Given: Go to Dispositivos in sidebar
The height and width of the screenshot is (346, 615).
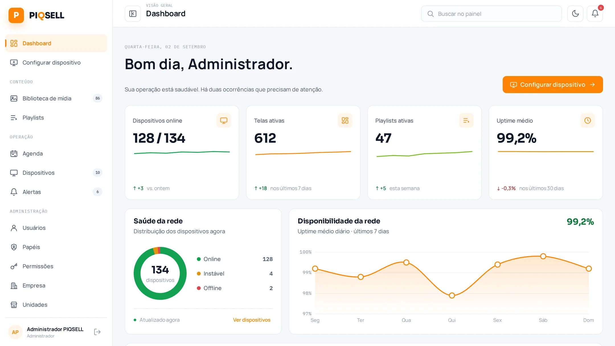Looking at the screenshot, I should (x=56, y=173).
